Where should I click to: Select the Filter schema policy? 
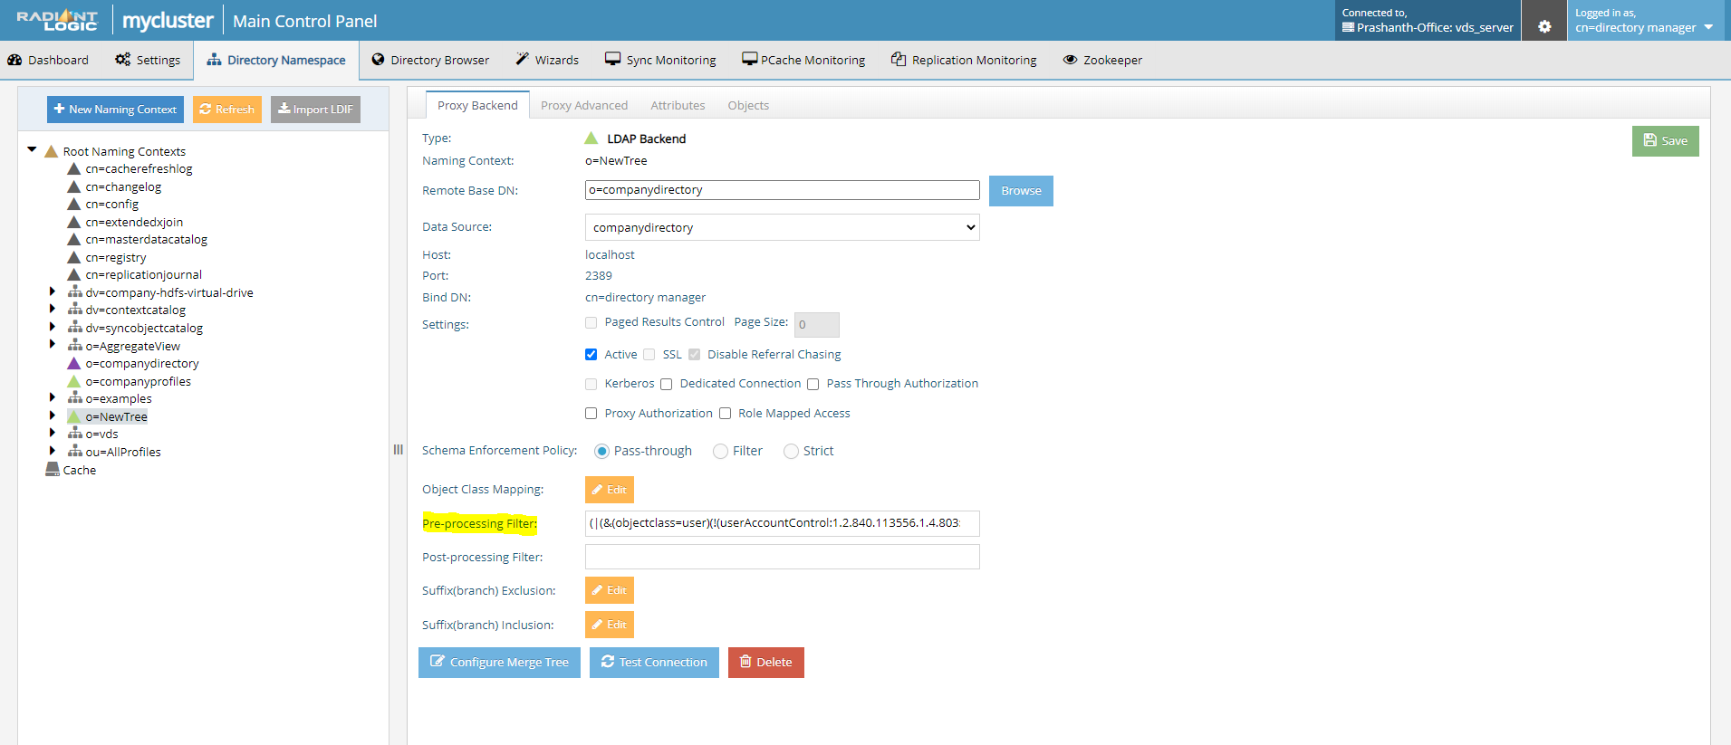720,451
